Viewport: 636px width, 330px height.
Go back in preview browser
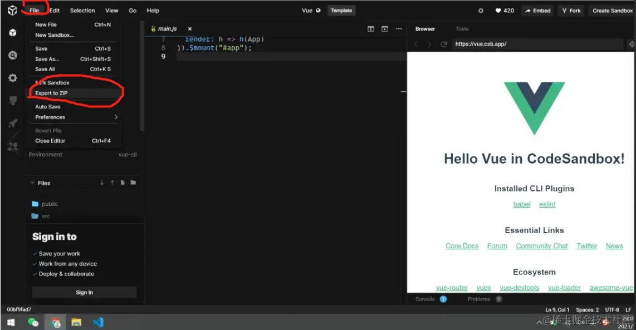[x=416, y=44]
